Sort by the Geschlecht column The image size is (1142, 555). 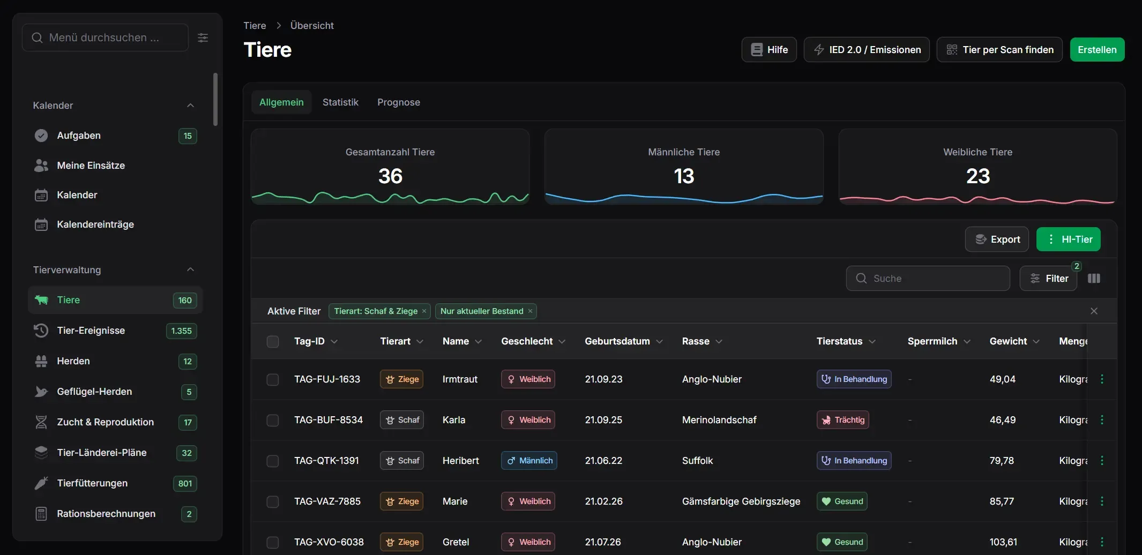(x=533, y=341)
